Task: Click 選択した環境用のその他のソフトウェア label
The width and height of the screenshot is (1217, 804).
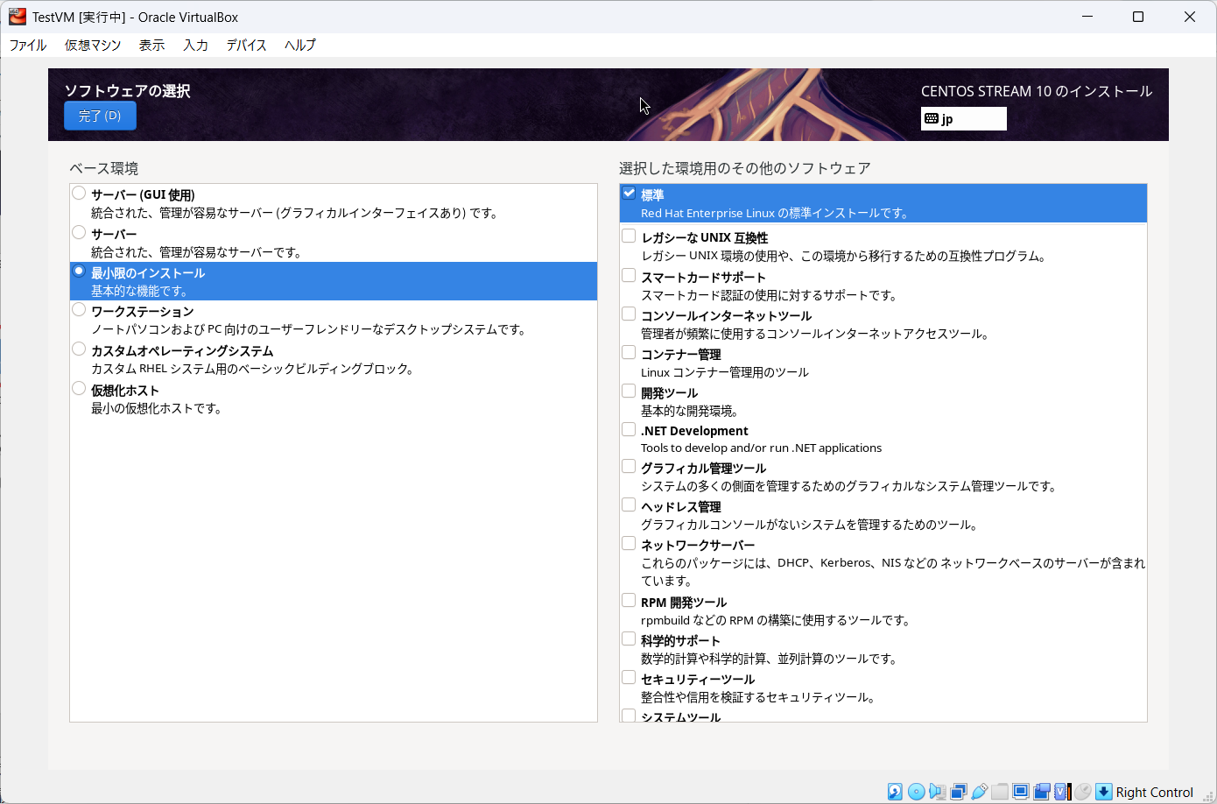Action: click(745, 168)
